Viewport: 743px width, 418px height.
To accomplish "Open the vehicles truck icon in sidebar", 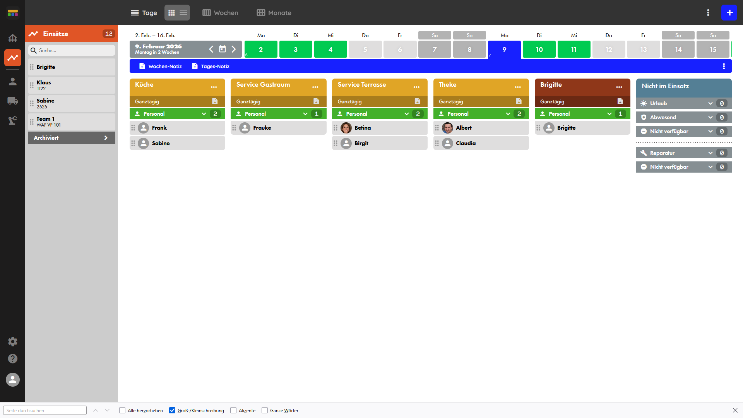I will click(x=12, y=101).
